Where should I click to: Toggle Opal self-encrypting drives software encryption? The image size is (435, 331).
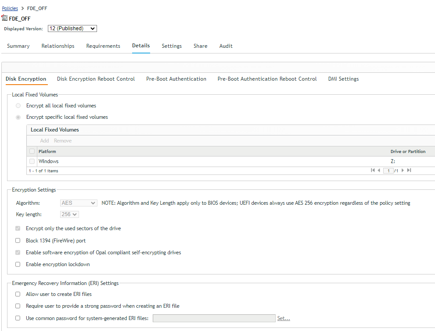tap(18, 253)
